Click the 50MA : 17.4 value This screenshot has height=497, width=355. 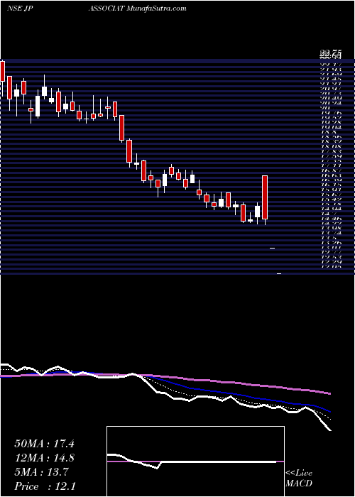(x=44, y=444)
